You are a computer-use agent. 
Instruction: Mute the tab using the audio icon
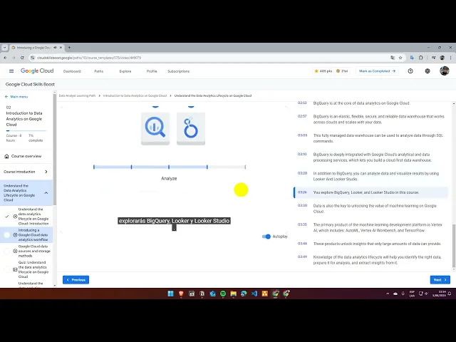[55, 48]
